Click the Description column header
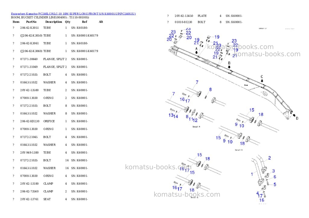 coord(54,22)
